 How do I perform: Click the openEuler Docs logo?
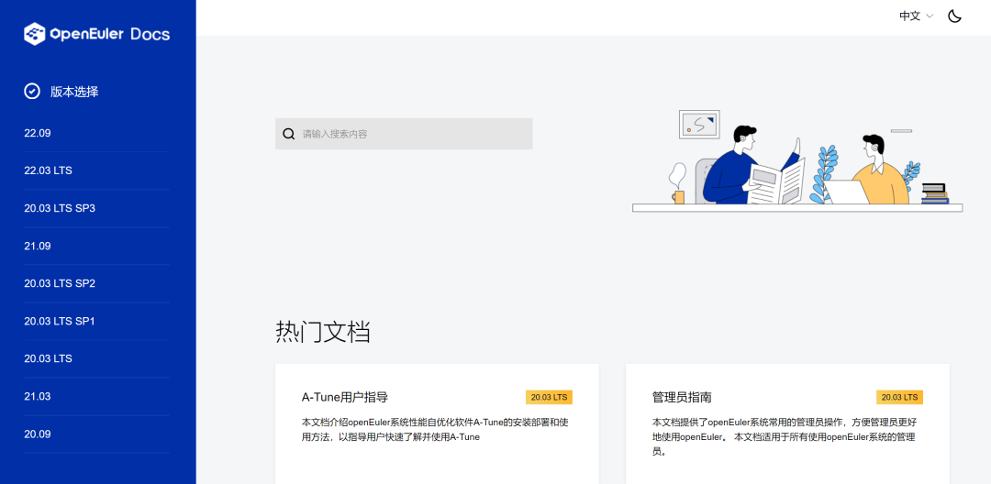[96, 33]
